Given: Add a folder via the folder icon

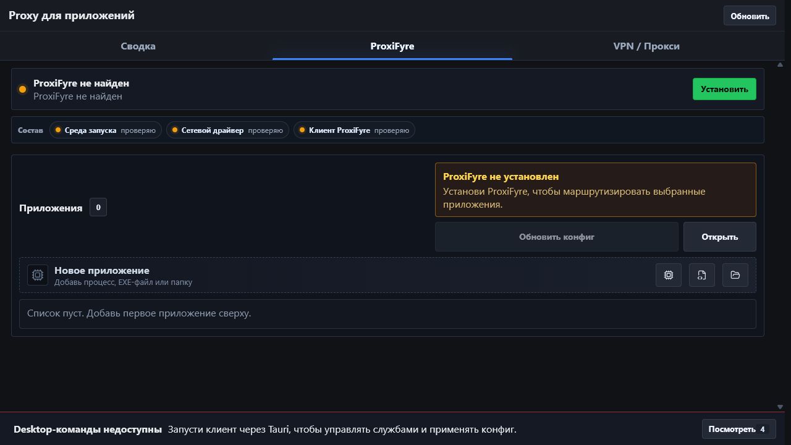Looking at the screenshot, I should click(735, 275).
